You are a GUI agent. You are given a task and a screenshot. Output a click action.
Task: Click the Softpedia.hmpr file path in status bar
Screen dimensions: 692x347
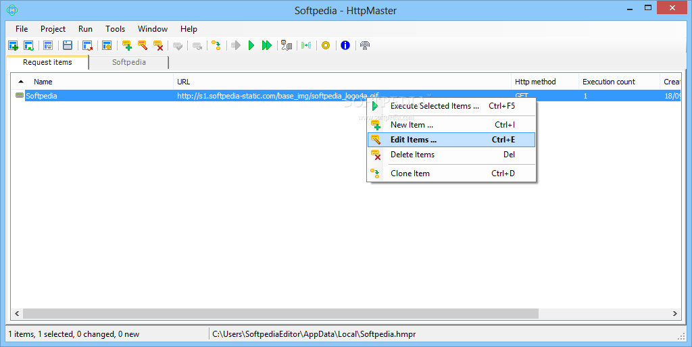[x=314, y=334]
